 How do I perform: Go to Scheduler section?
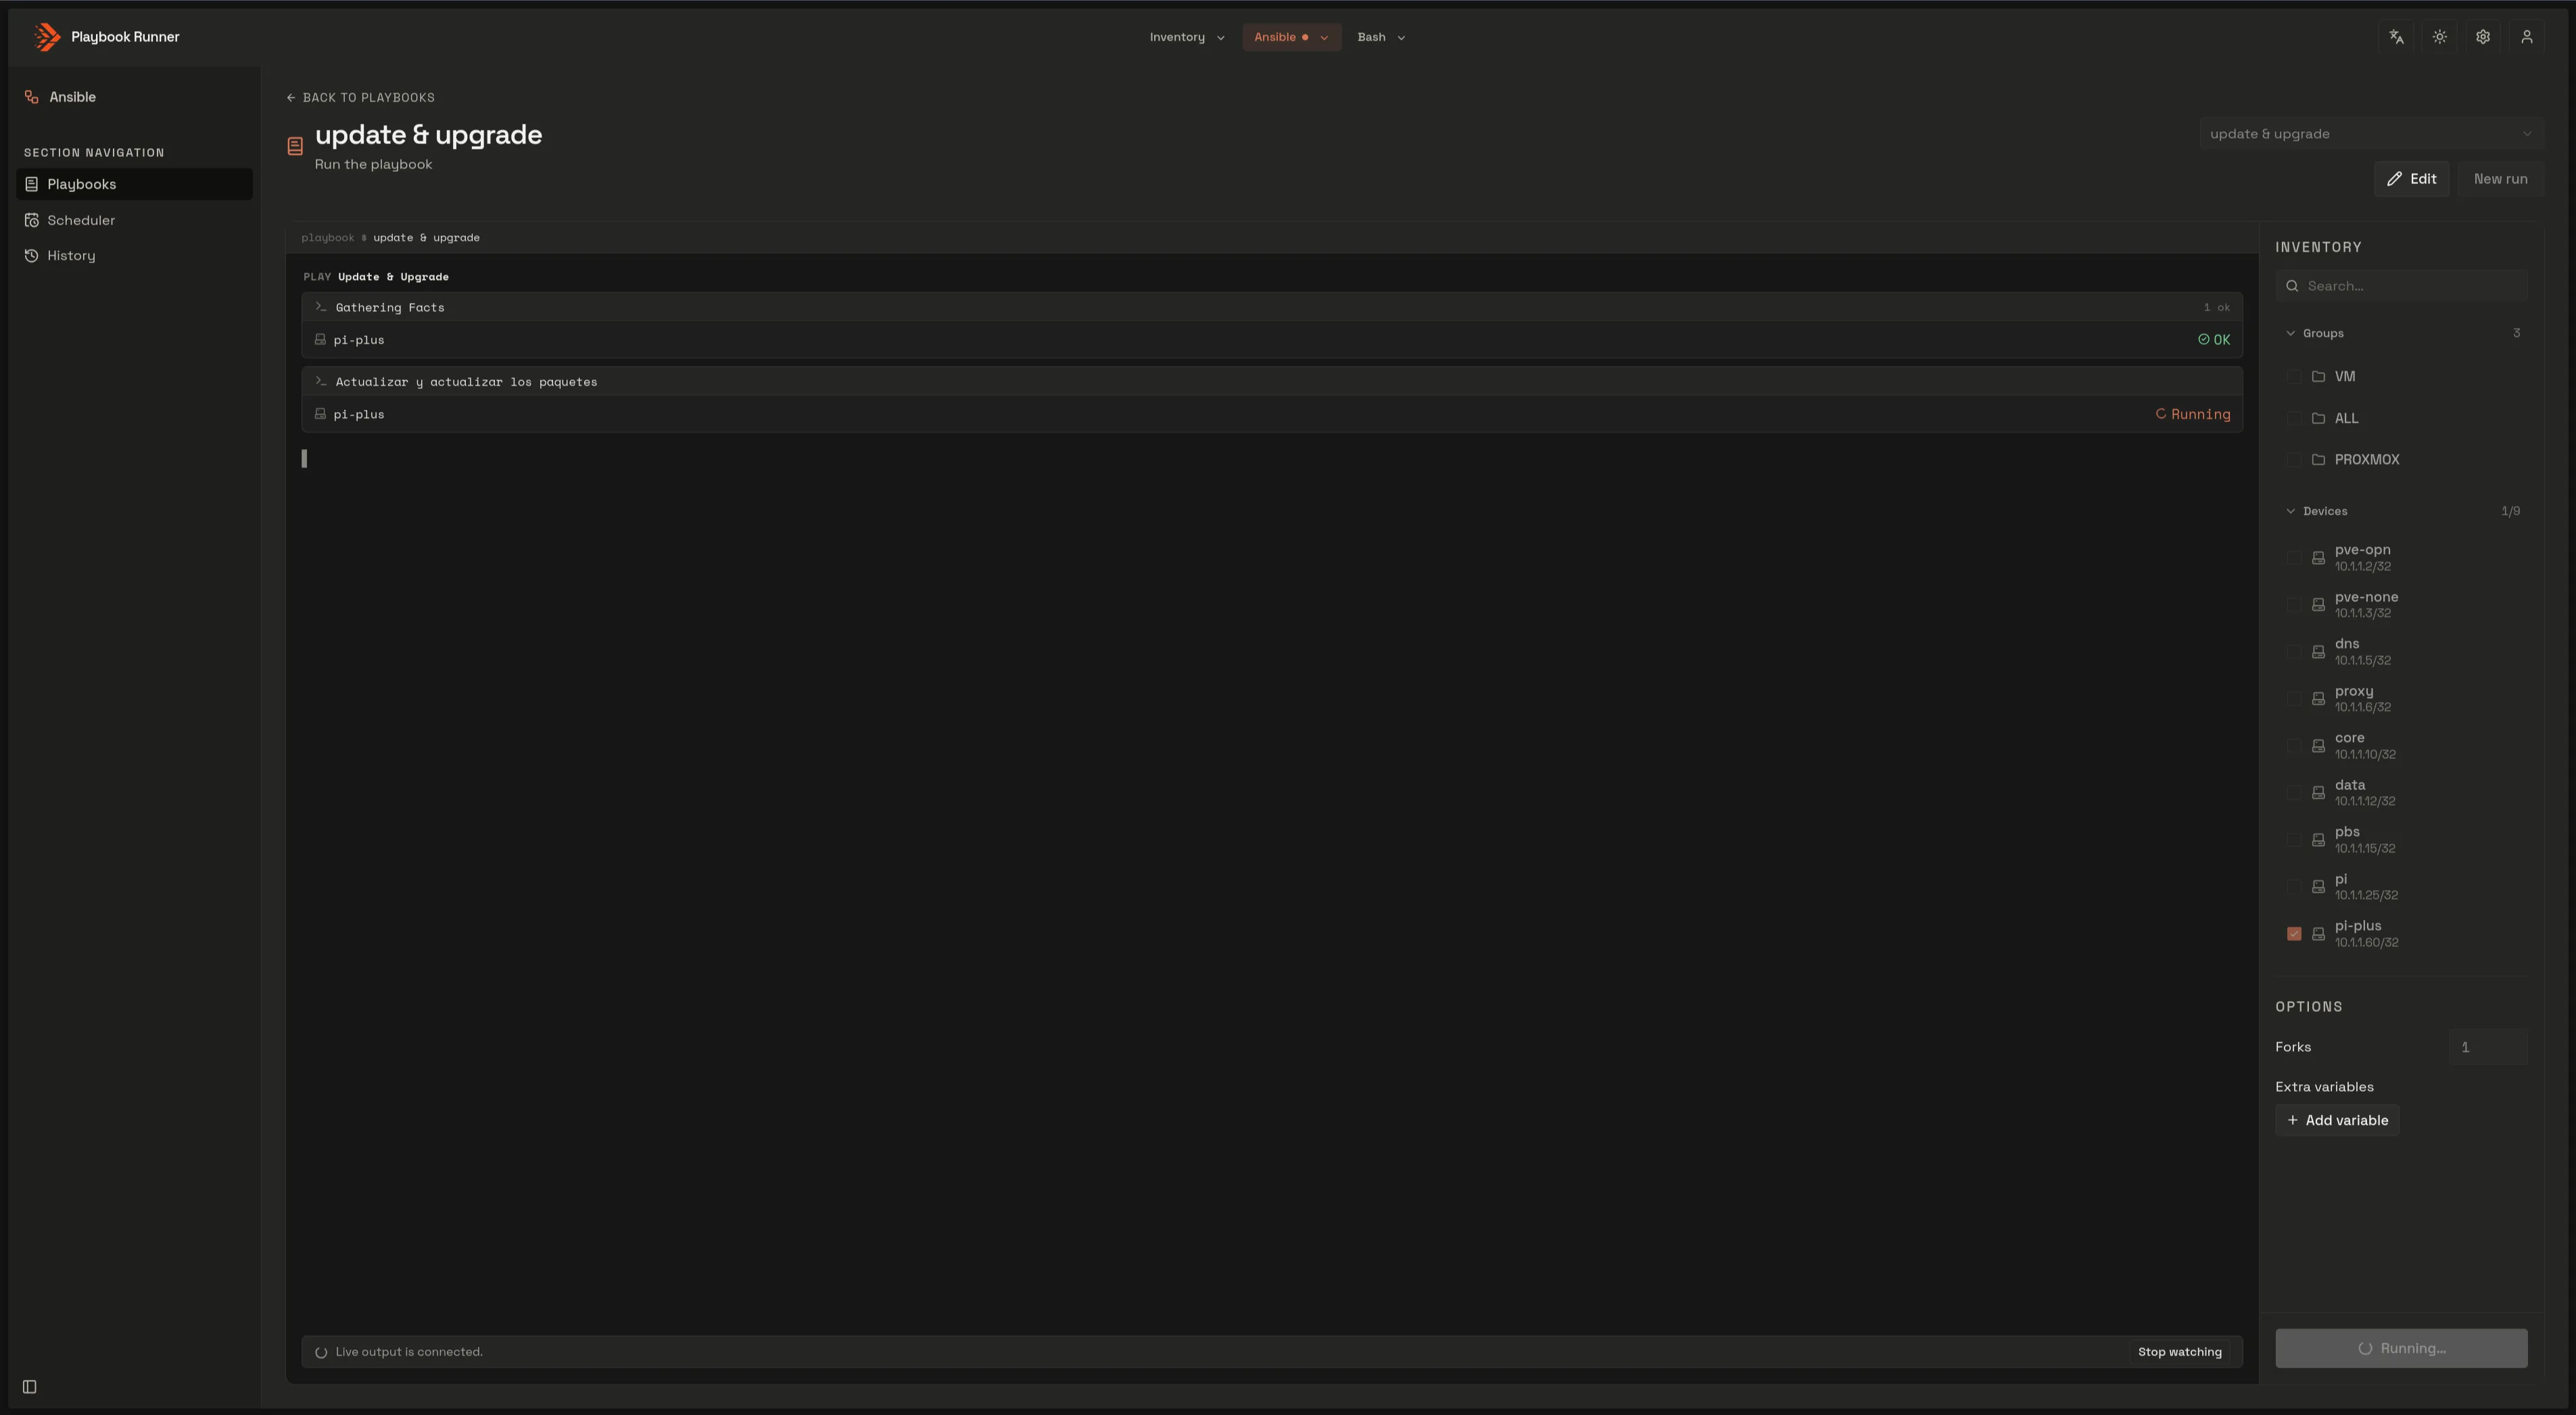coord(134,220)
